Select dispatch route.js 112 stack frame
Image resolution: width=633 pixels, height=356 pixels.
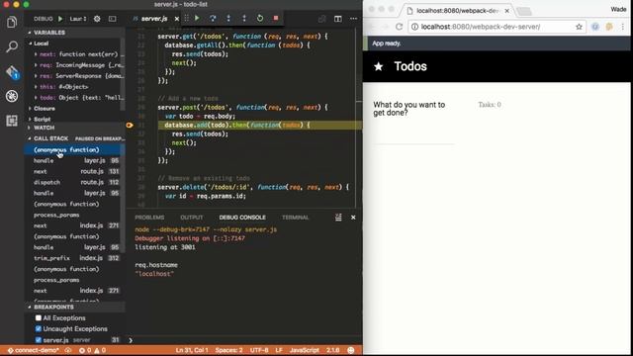(76, 182)
